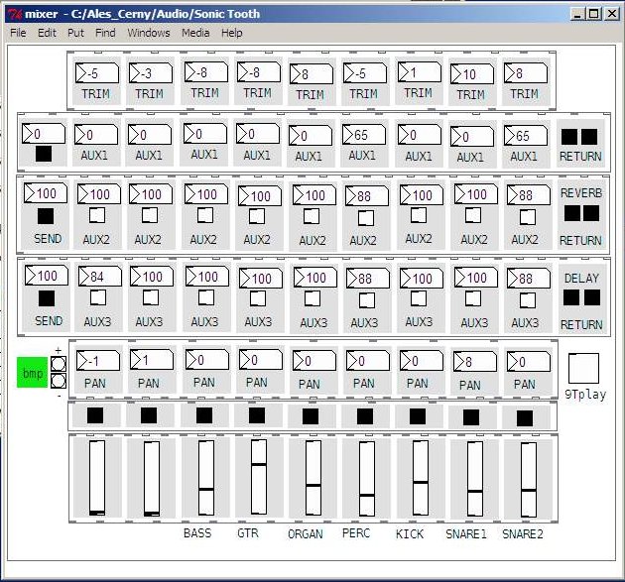Click the TRIM number box showing 10
This screenshot has width=625, height=582.
point(472,74)
